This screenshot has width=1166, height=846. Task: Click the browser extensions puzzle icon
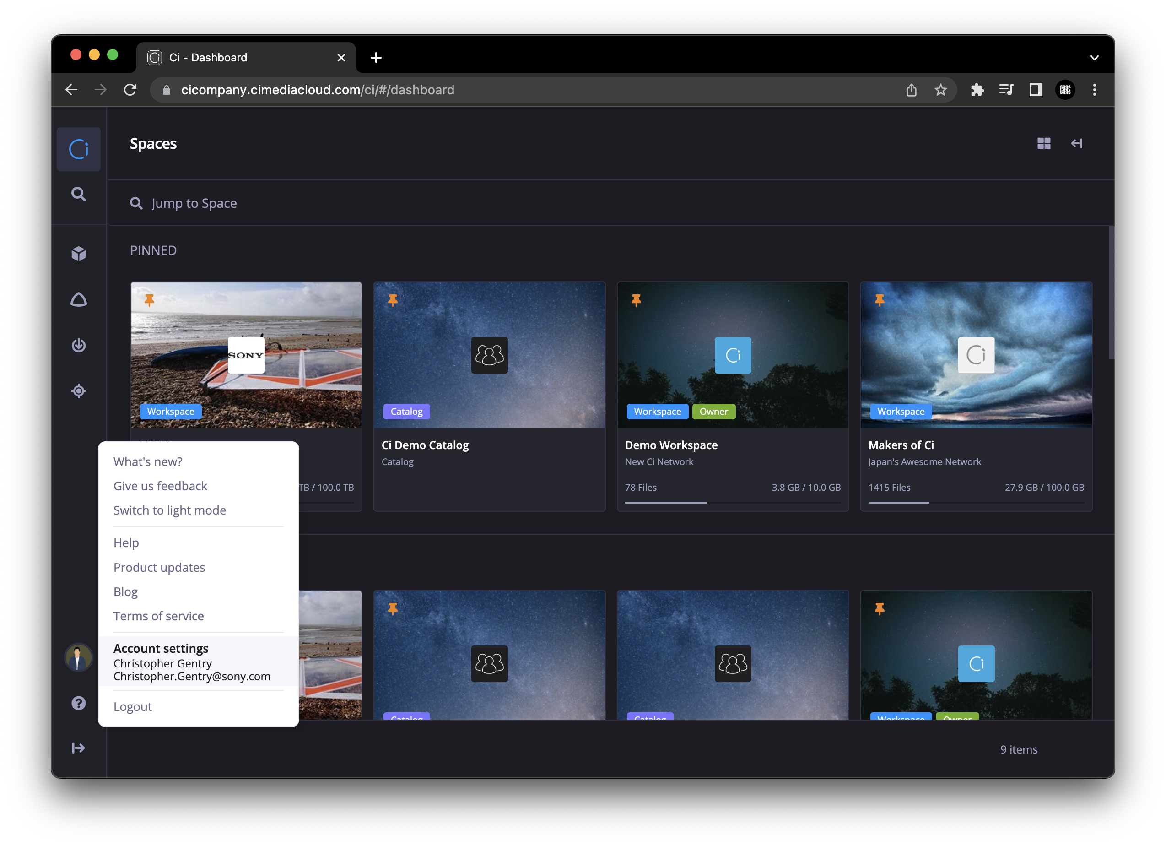[977, 90]
